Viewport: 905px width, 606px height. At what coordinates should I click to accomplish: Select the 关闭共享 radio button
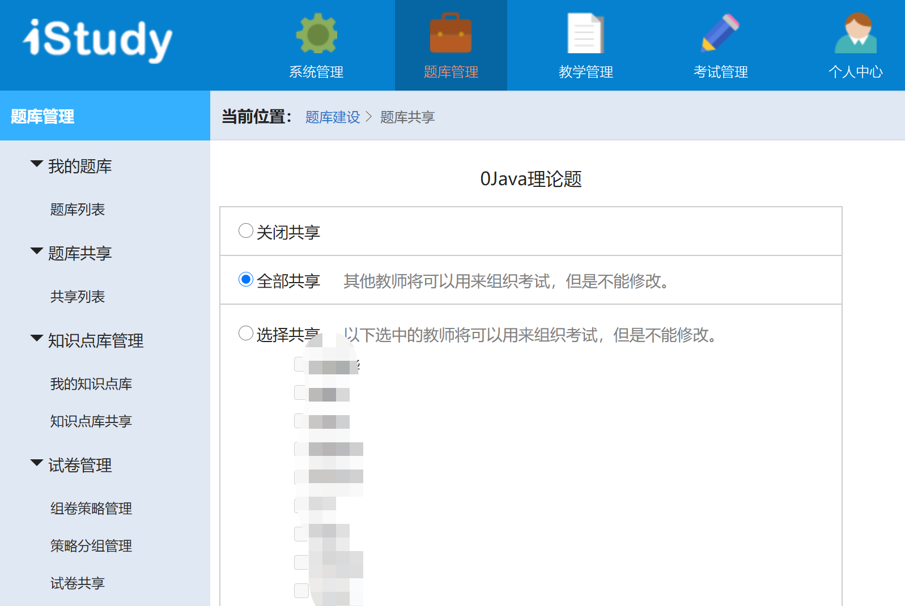click(x=246, y=231)
